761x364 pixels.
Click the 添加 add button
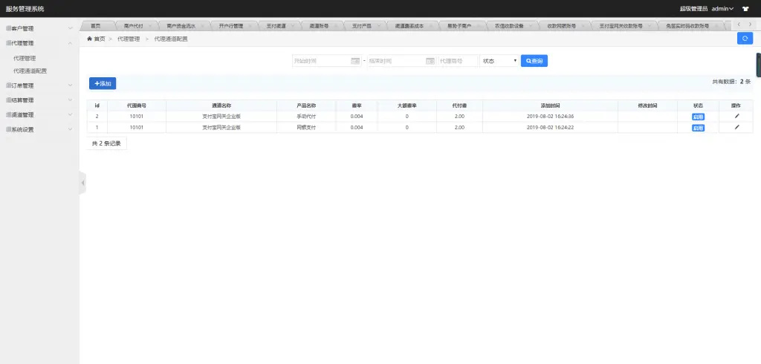point(103,83)
